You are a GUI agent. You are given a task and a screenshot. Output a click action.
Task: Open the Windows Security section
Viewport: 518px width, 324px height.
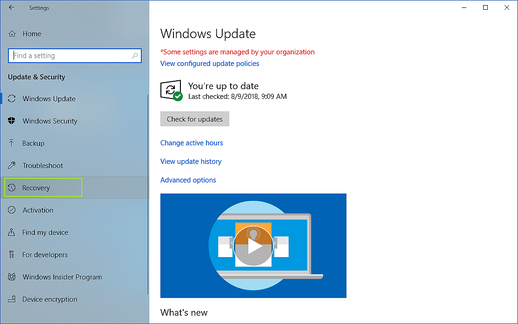(75, 121)
